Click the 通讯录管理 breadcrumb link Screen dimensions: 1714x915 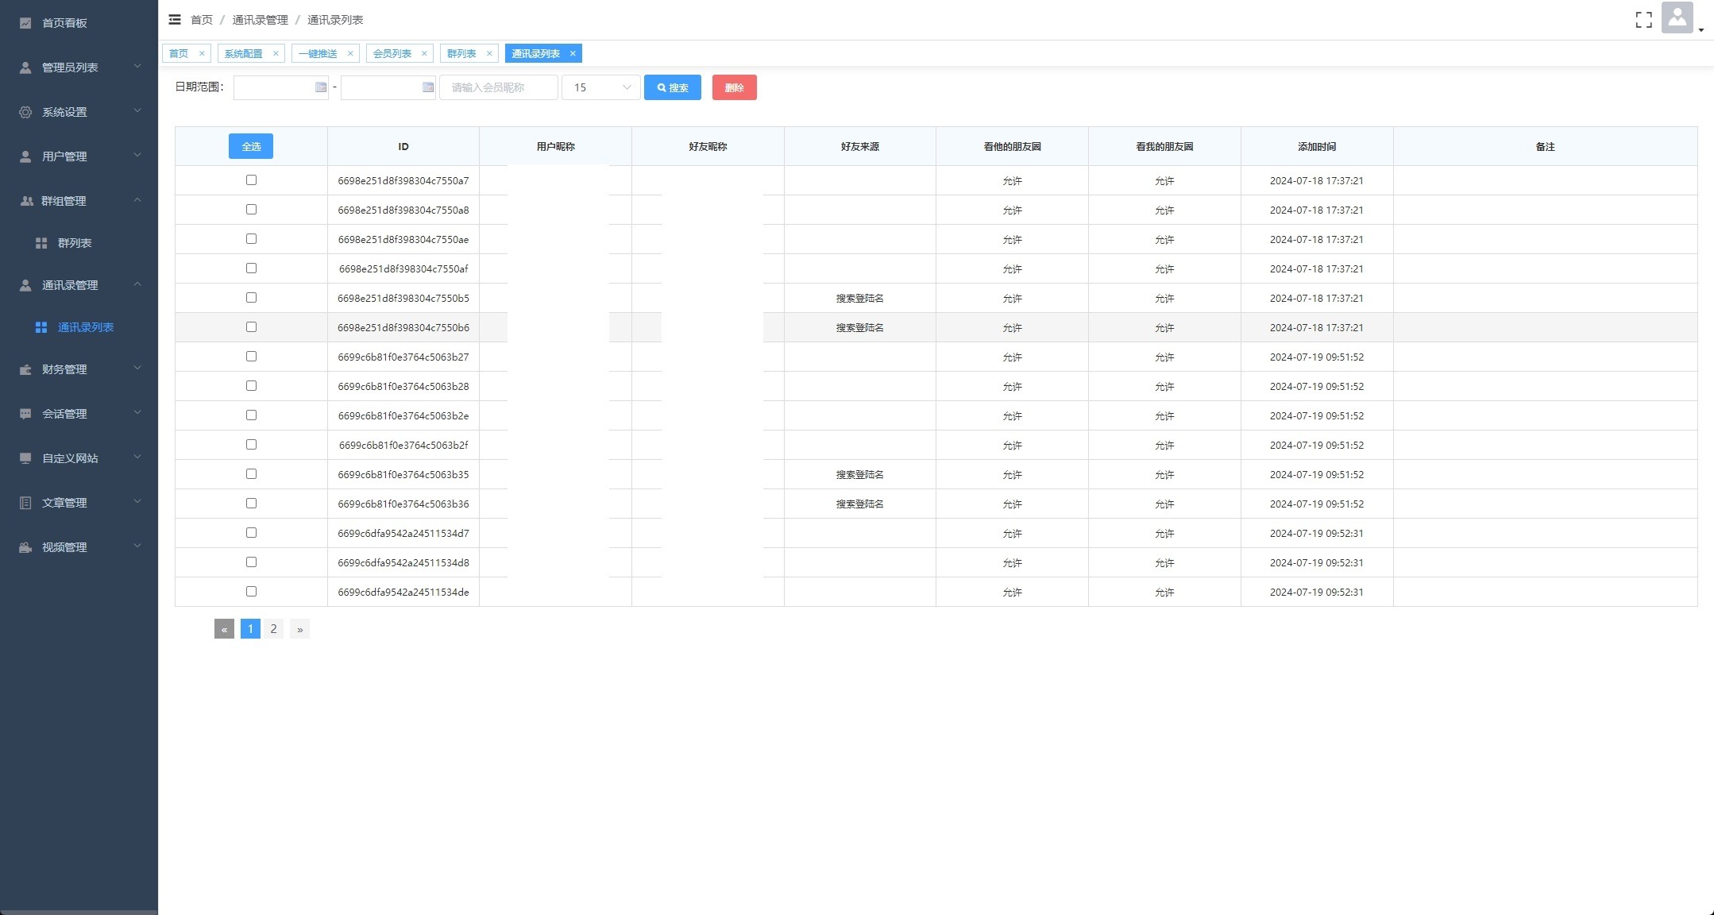[260, 20]
